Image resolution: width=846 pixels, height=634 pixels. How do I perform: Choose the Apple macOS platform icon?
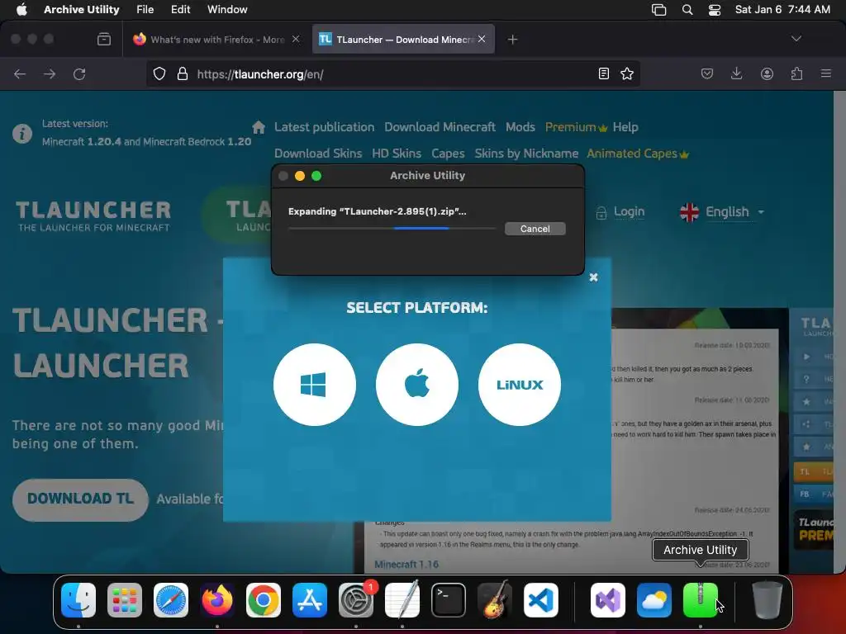417,385
